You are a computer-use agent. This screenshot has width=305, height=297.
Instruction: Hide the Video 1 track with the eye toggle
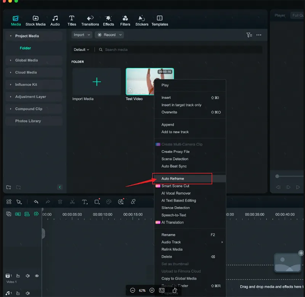pos(37,276)
